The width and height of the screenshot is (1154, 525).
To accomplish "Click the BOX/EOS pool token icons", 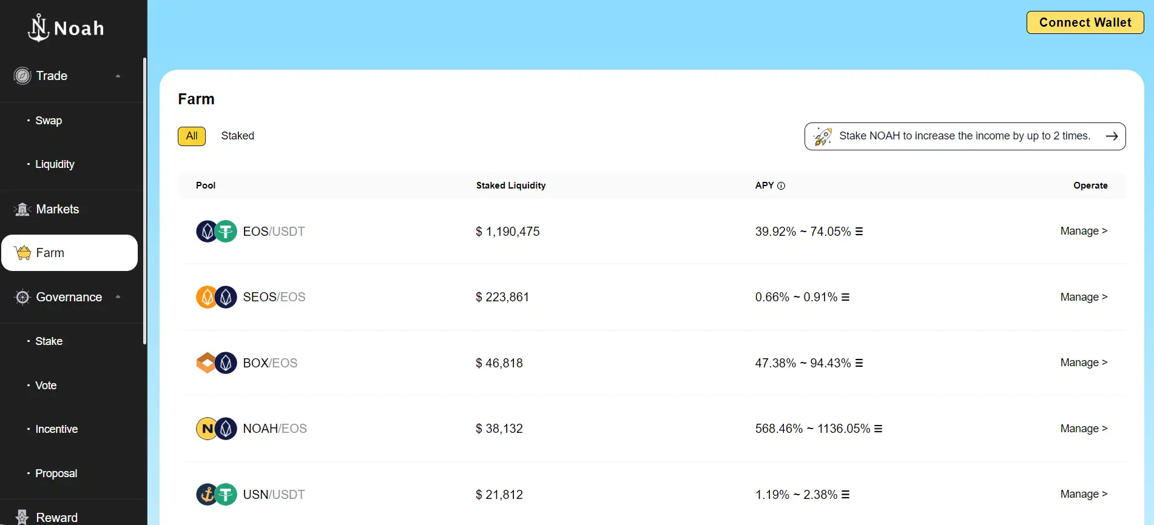I will (x=216, y=363).
